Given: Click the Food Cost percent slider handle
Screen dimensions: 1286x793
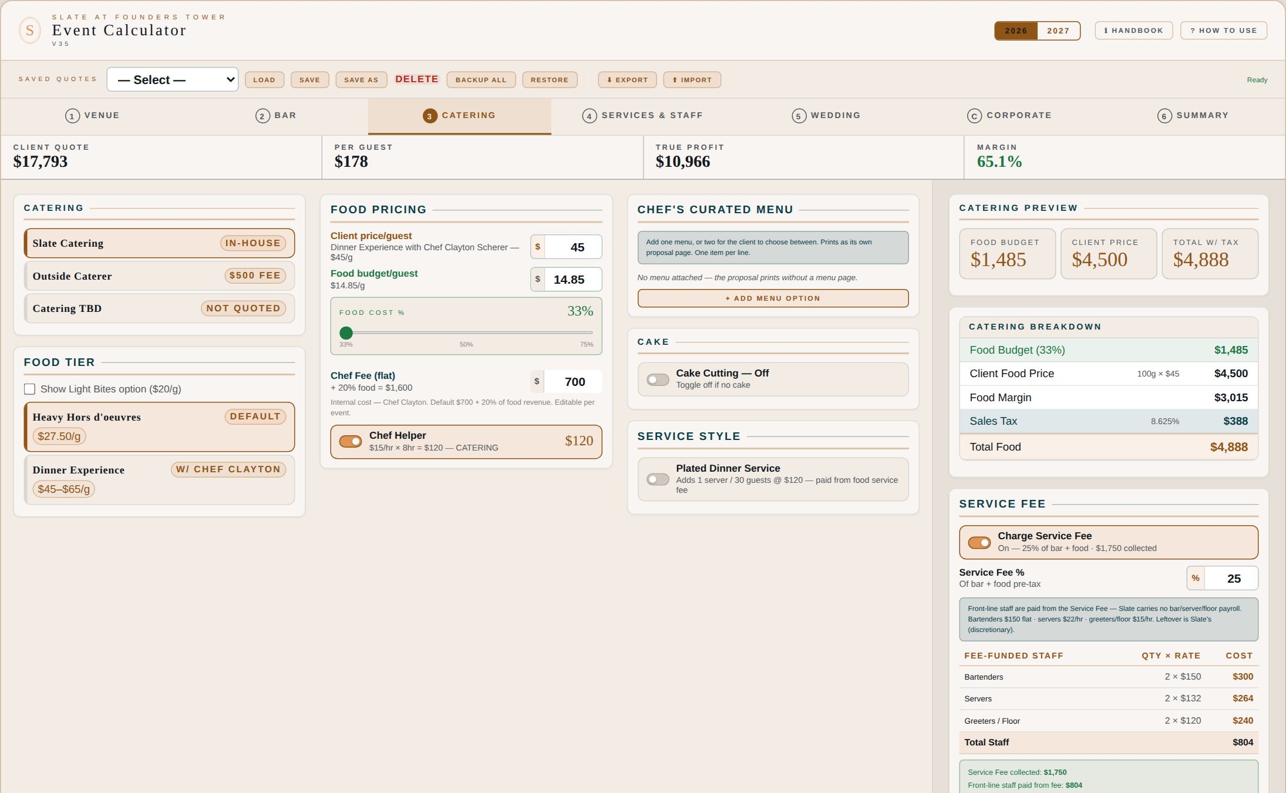Looking at the screenshot, I should click(346, 332).
